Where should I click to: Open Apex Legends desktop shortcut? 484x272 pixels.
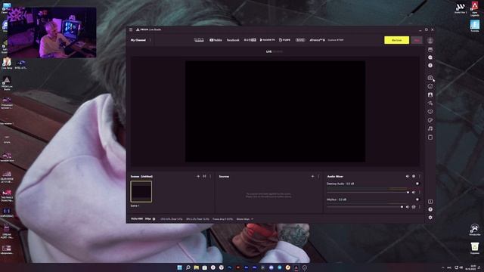click(475, 8)
